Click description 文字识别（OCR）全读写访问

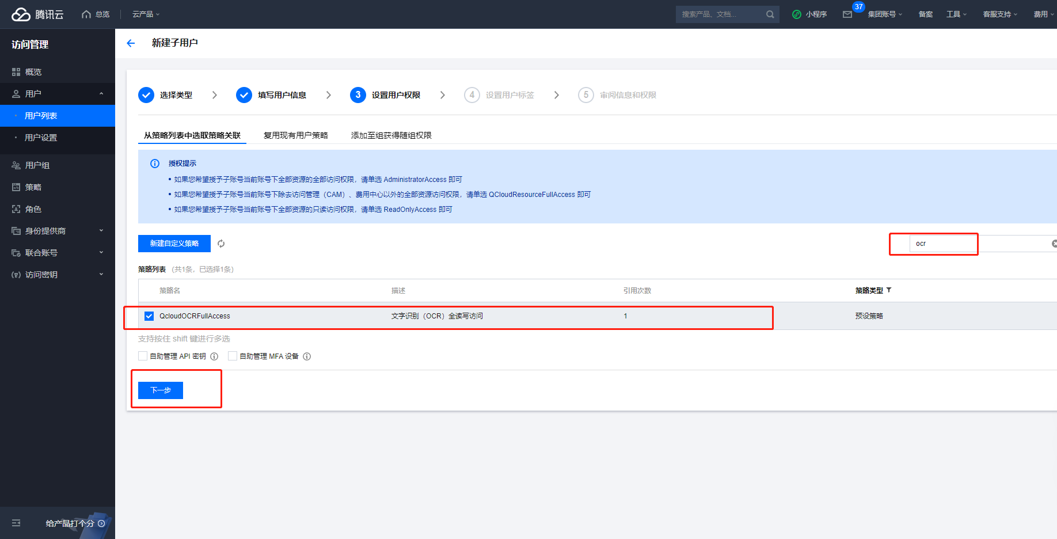click(x=437, y=316)
